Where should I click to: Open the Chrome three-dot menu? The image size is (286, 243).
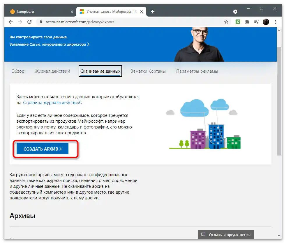pos(275,22)
